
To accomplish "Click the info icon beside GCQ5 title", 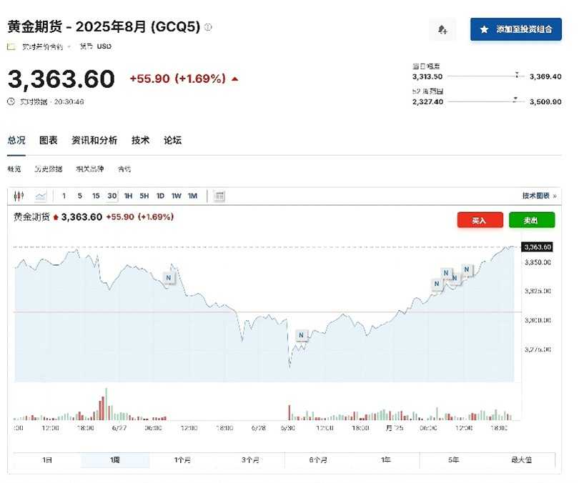I will [208, 27].
